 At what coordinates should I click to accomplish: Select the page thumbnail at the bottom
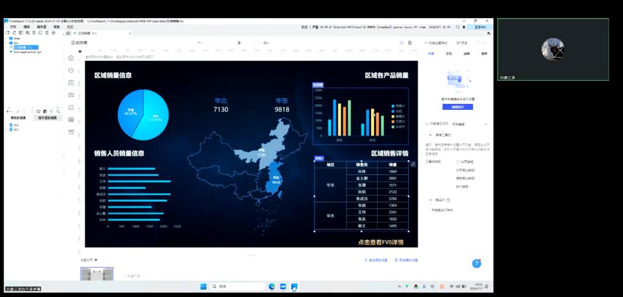coord(97,274)
